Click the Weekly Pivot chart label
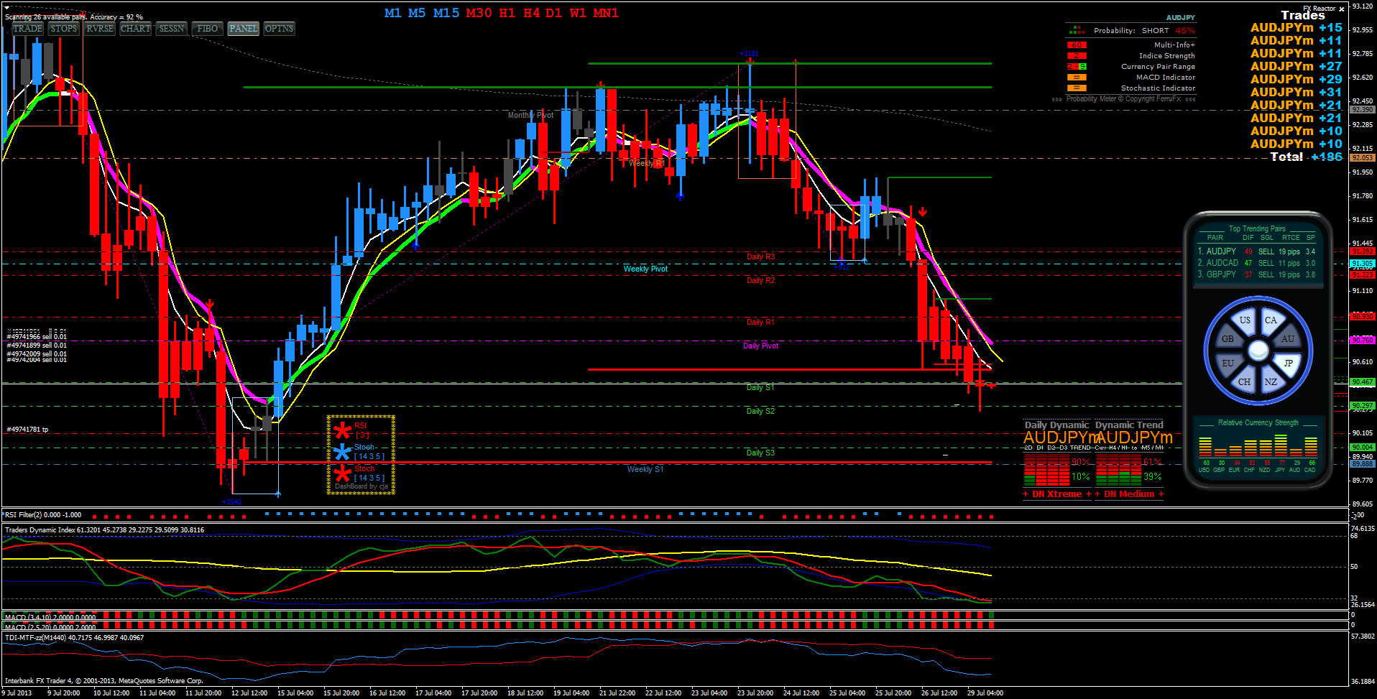1377x699 pixels. pos(645,269)
